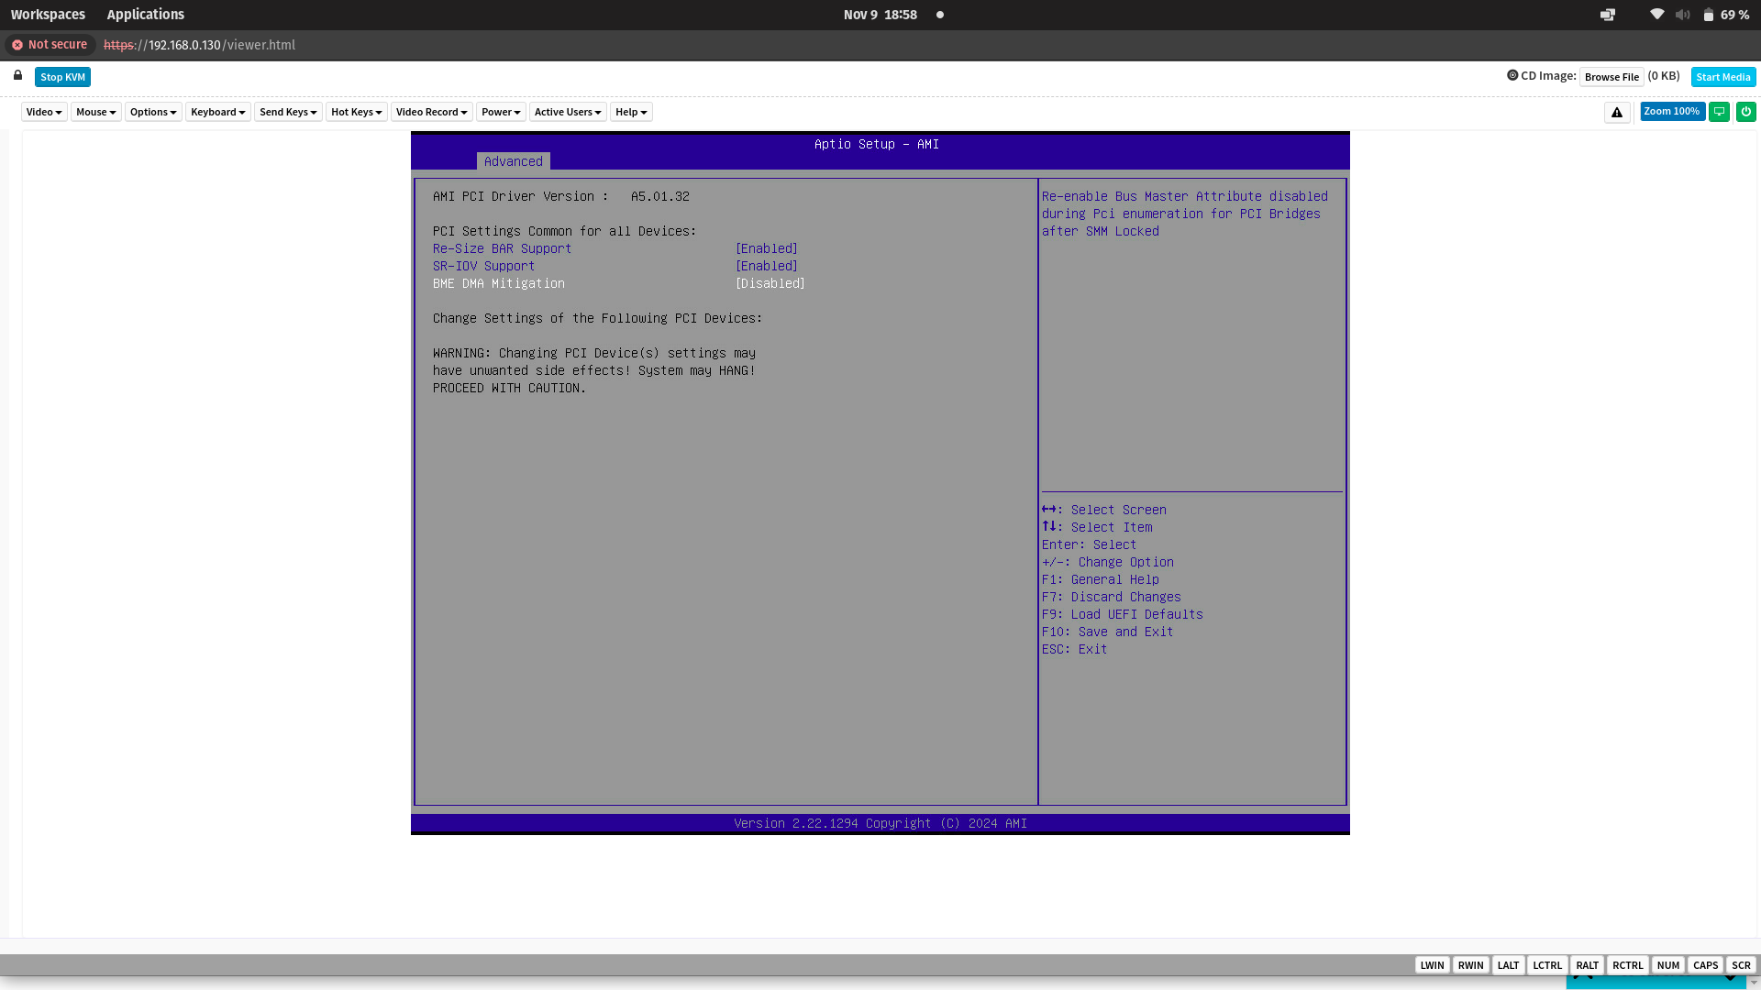Toggle the LALT key indicator
This screenshot has height=990, width=1761.
(x=1509, y=965)
